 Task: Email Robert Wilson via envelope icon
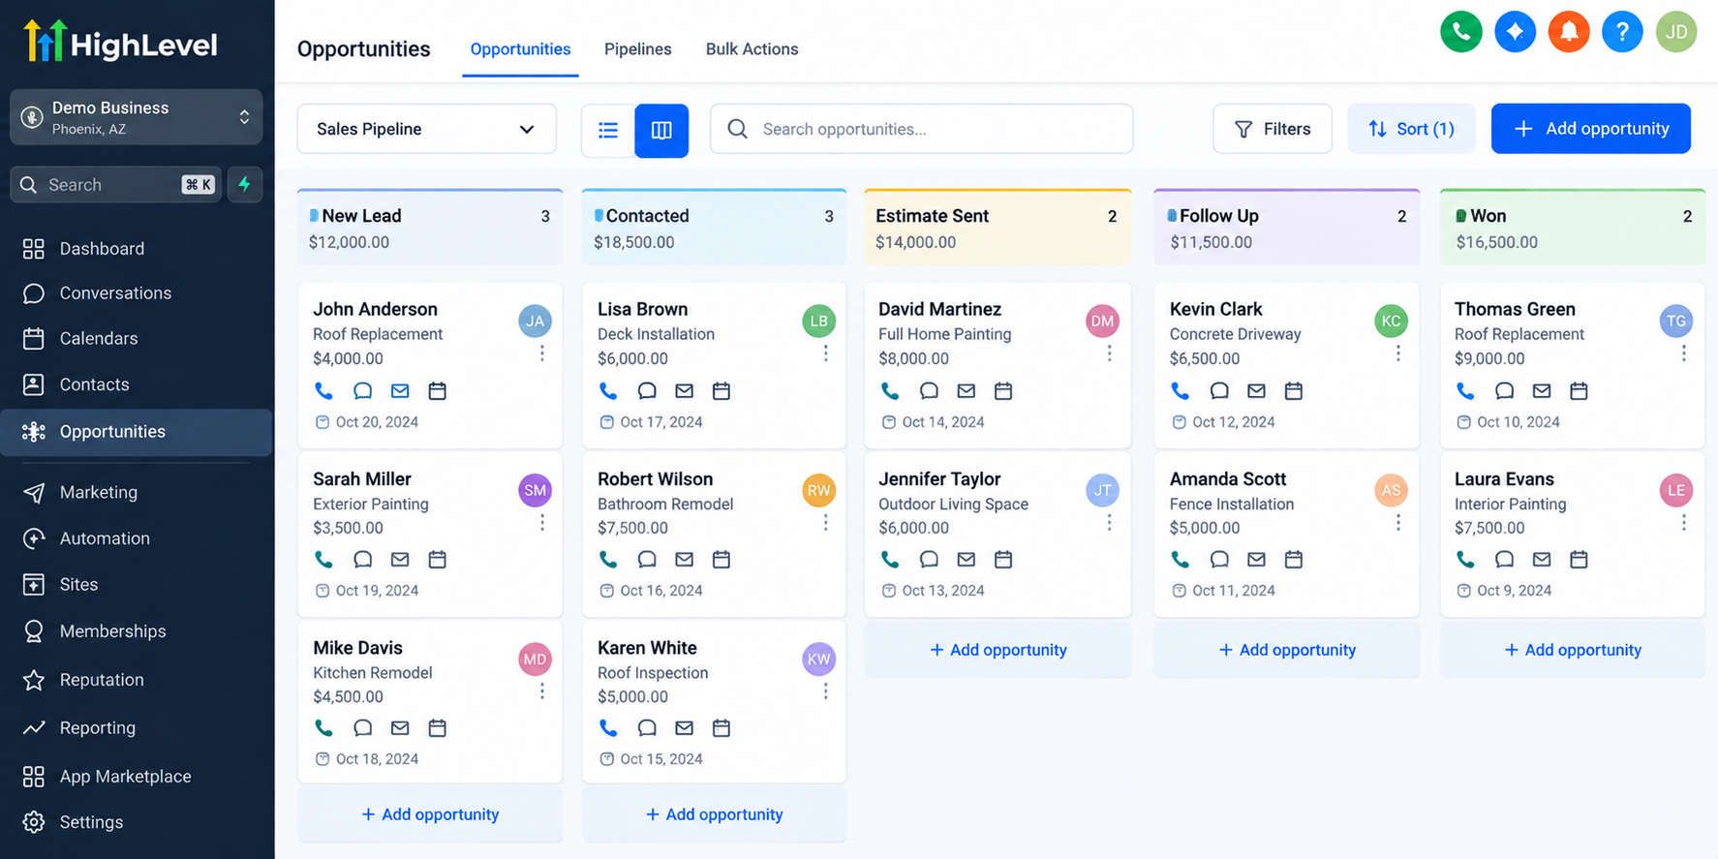point(684,560)
